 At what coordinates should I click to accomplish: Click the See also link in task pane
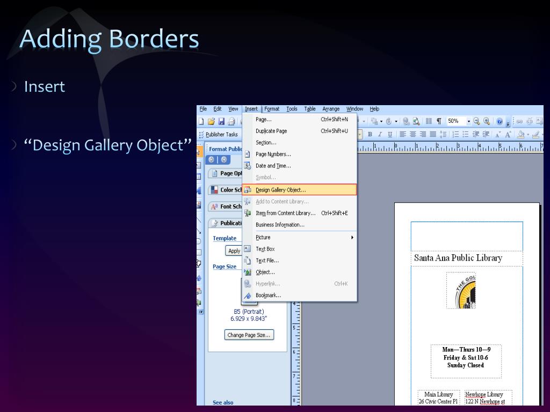coord(222,402)
